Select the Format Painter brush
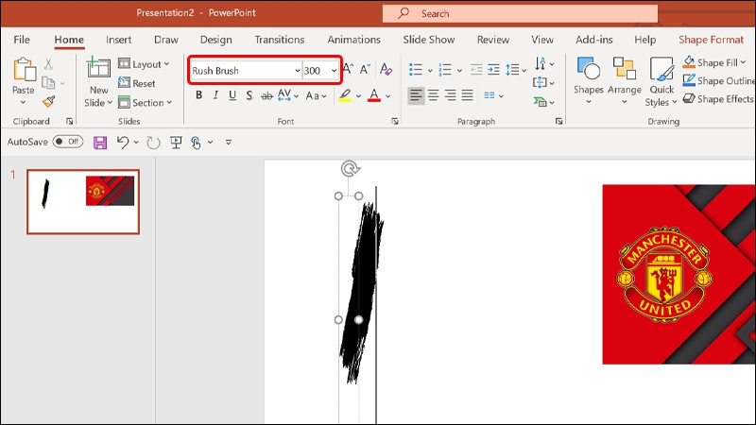756x425 pixels. (x=48, y=101)
